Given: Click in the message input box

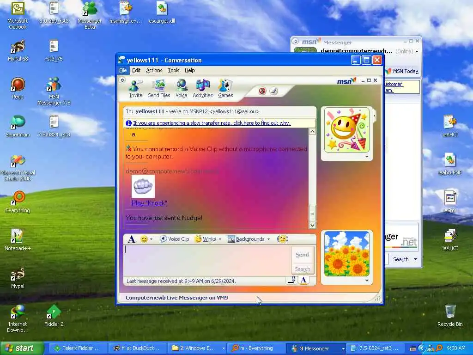Looking at the screenshot, I should [207, 260].
